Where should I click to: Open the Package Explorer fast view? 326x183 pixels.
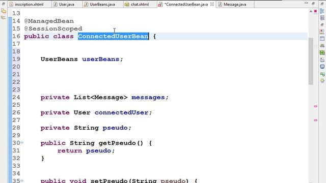pyautogui.click(x=4, y=11)
